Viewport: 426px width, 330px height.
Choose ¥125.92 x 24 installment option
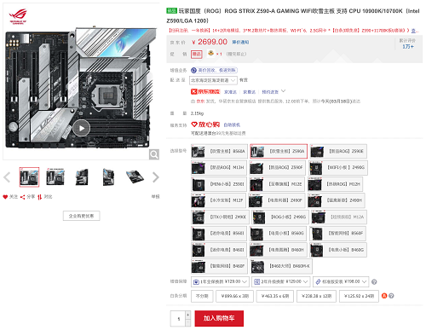tap(359, 296)
